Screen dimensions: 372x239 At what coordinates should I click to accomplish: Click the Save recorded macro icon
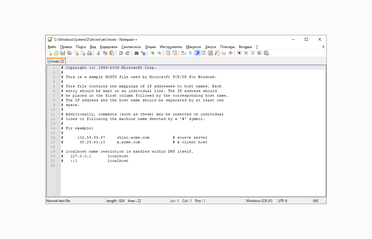(x=266, y=53)
